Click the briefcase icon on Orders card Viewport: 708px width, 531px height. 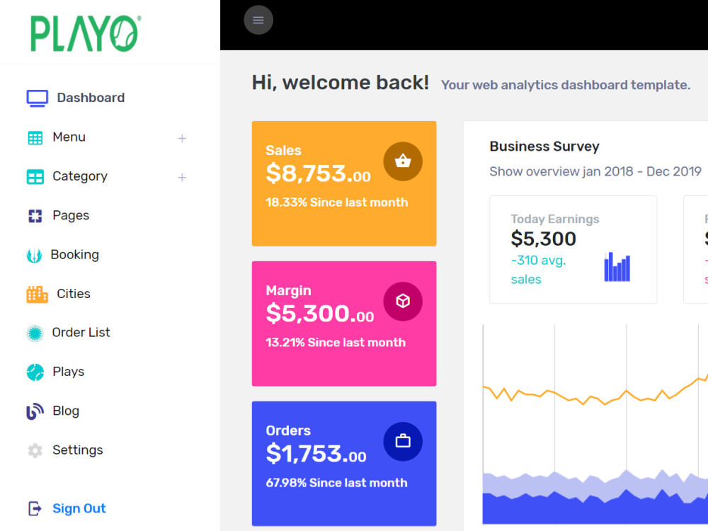403,441
